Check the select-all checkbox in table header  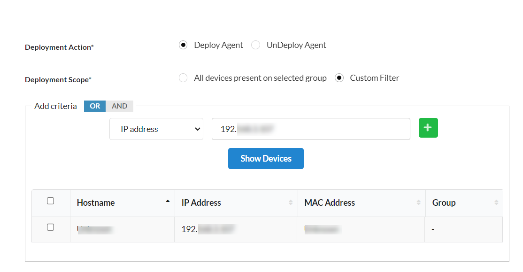click(x=51, y=200)
